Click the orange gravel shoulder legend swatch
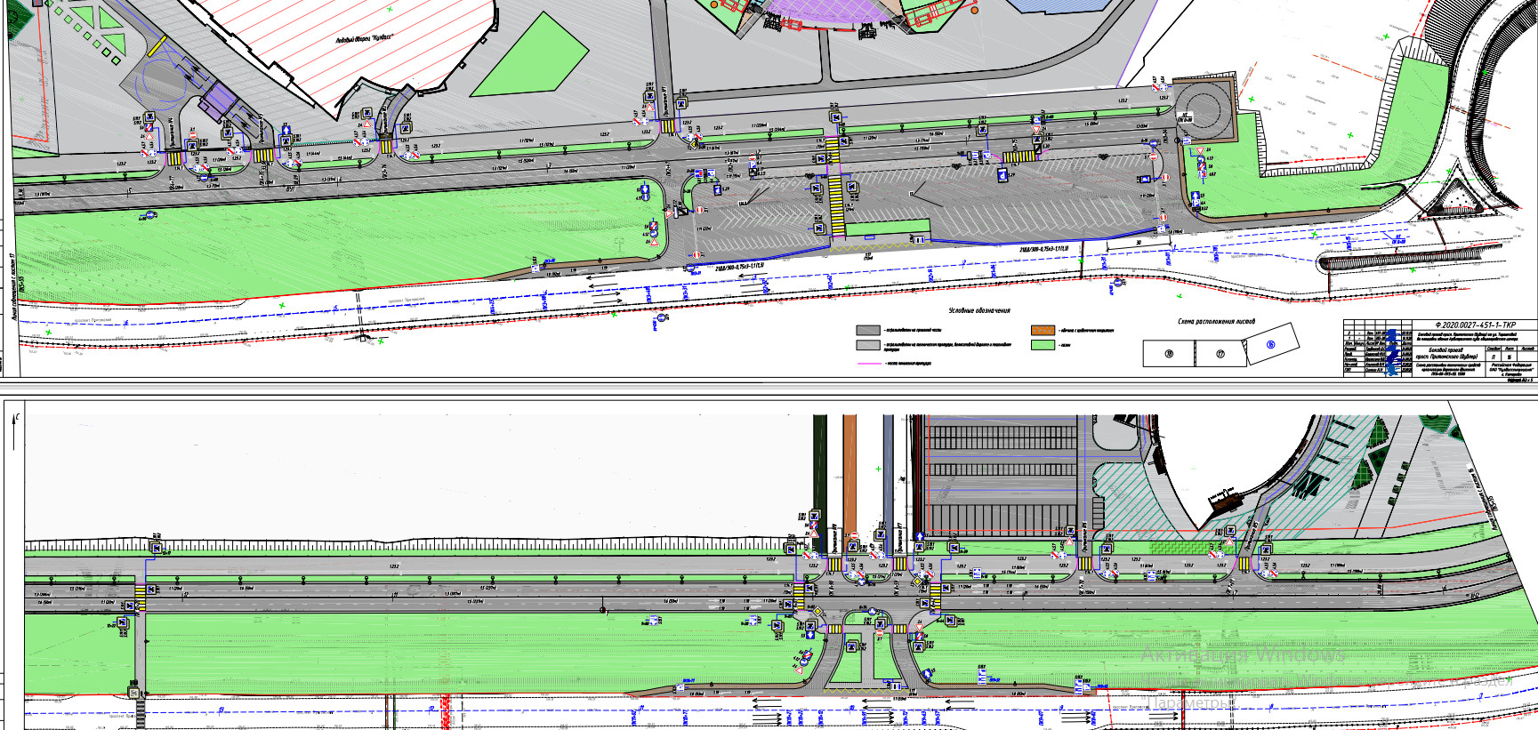Screen dimensions: 1538x730 [x=1043, y=330]
